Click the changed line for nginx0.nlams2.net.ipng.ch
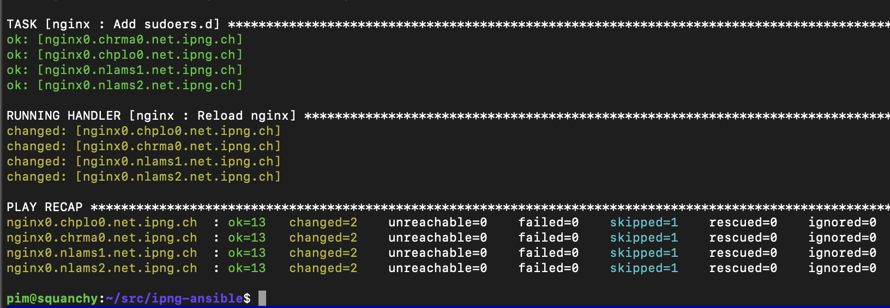 tap(143, 177)
